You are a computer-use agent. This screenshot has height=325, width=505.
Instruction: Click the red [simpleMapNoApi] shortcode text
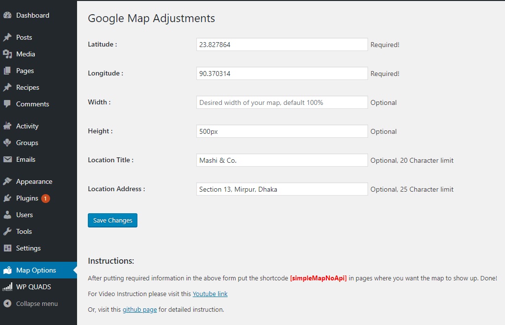pyautogui.click(x=318, y=278)
